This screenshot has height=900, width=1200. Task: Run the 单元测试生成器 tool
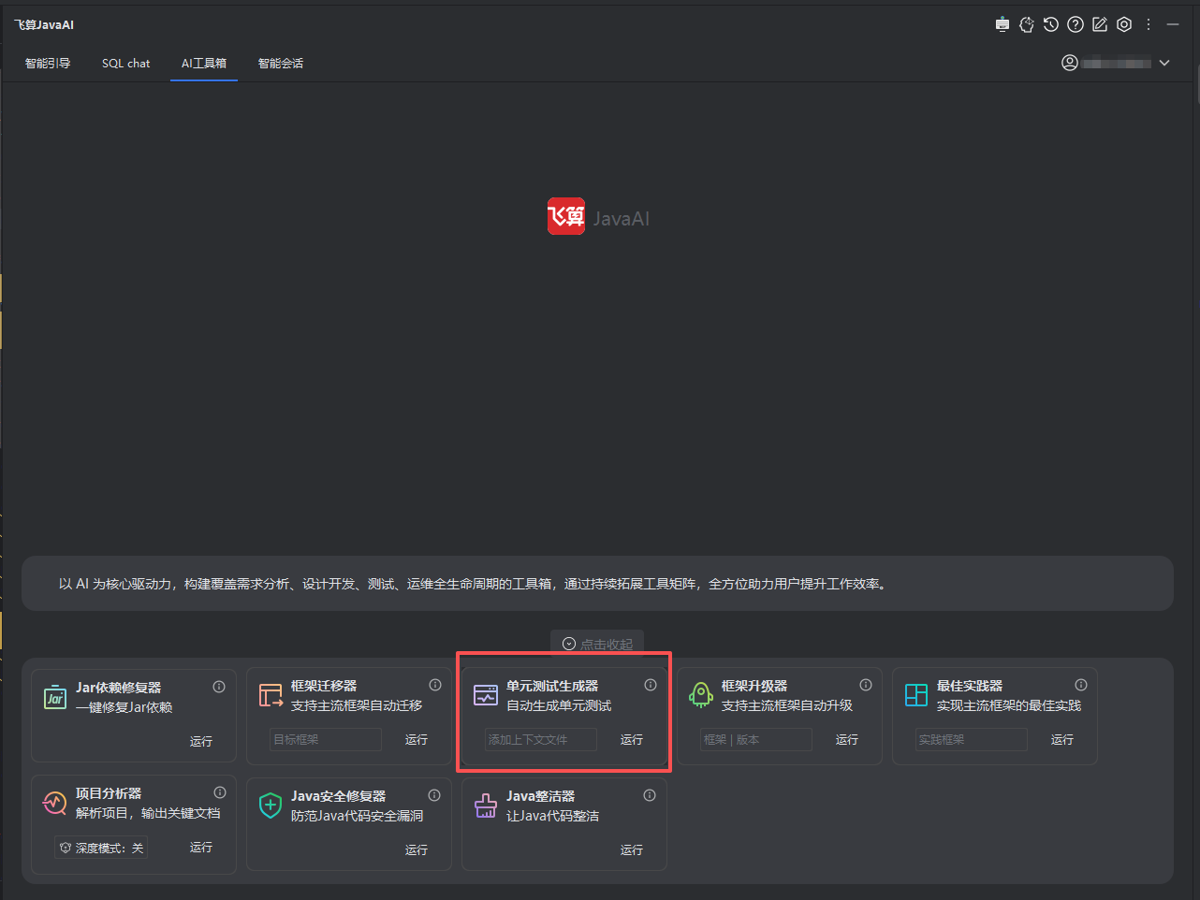tap(632, 739)
